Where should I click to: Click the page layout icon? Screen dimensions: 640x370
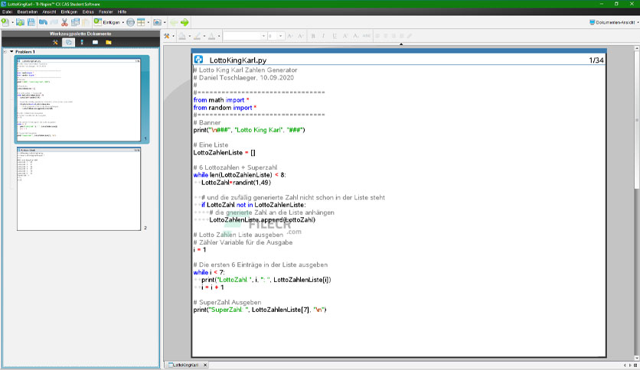click(141, 22)
